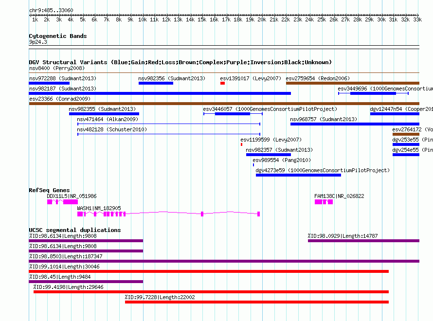This screenshot has height=321, width=433.
Task: Open the dgv4273e59 variant label
Action: [323, 170]
